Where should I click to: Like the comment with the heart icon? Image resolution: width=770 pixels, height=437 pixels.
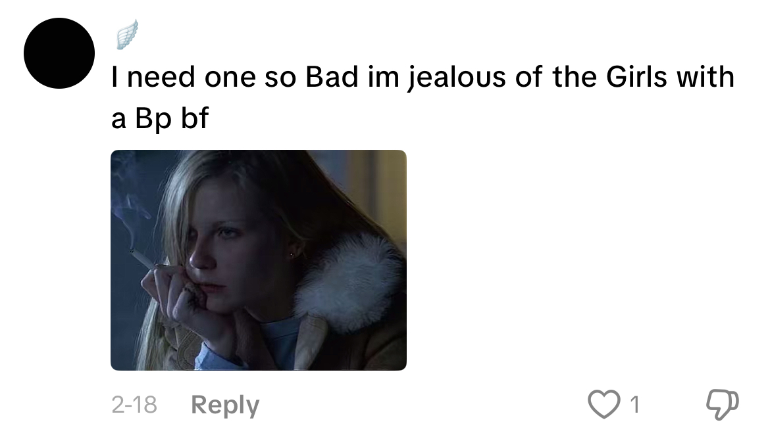(603, 404)
